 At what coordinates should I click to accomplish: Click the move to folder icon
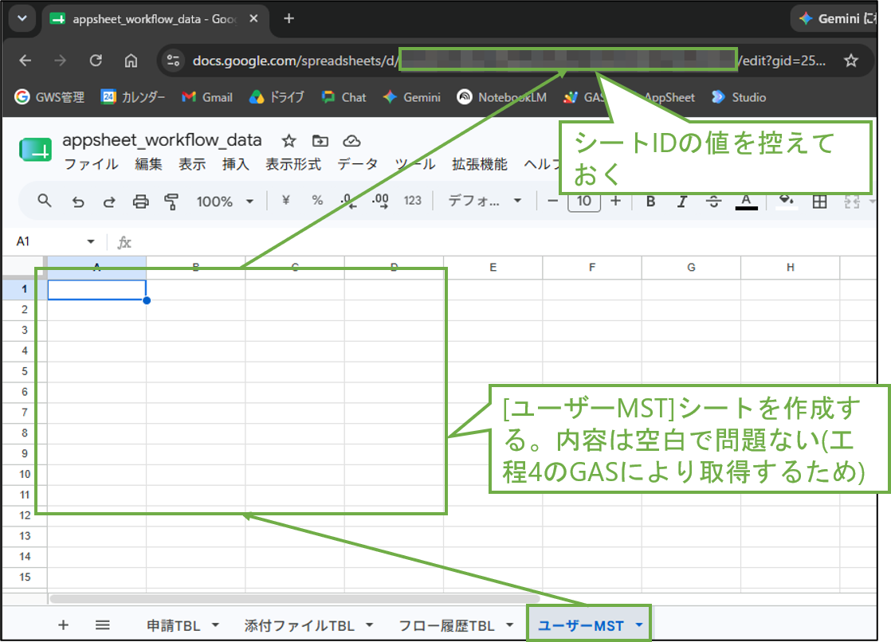(320, 141)
